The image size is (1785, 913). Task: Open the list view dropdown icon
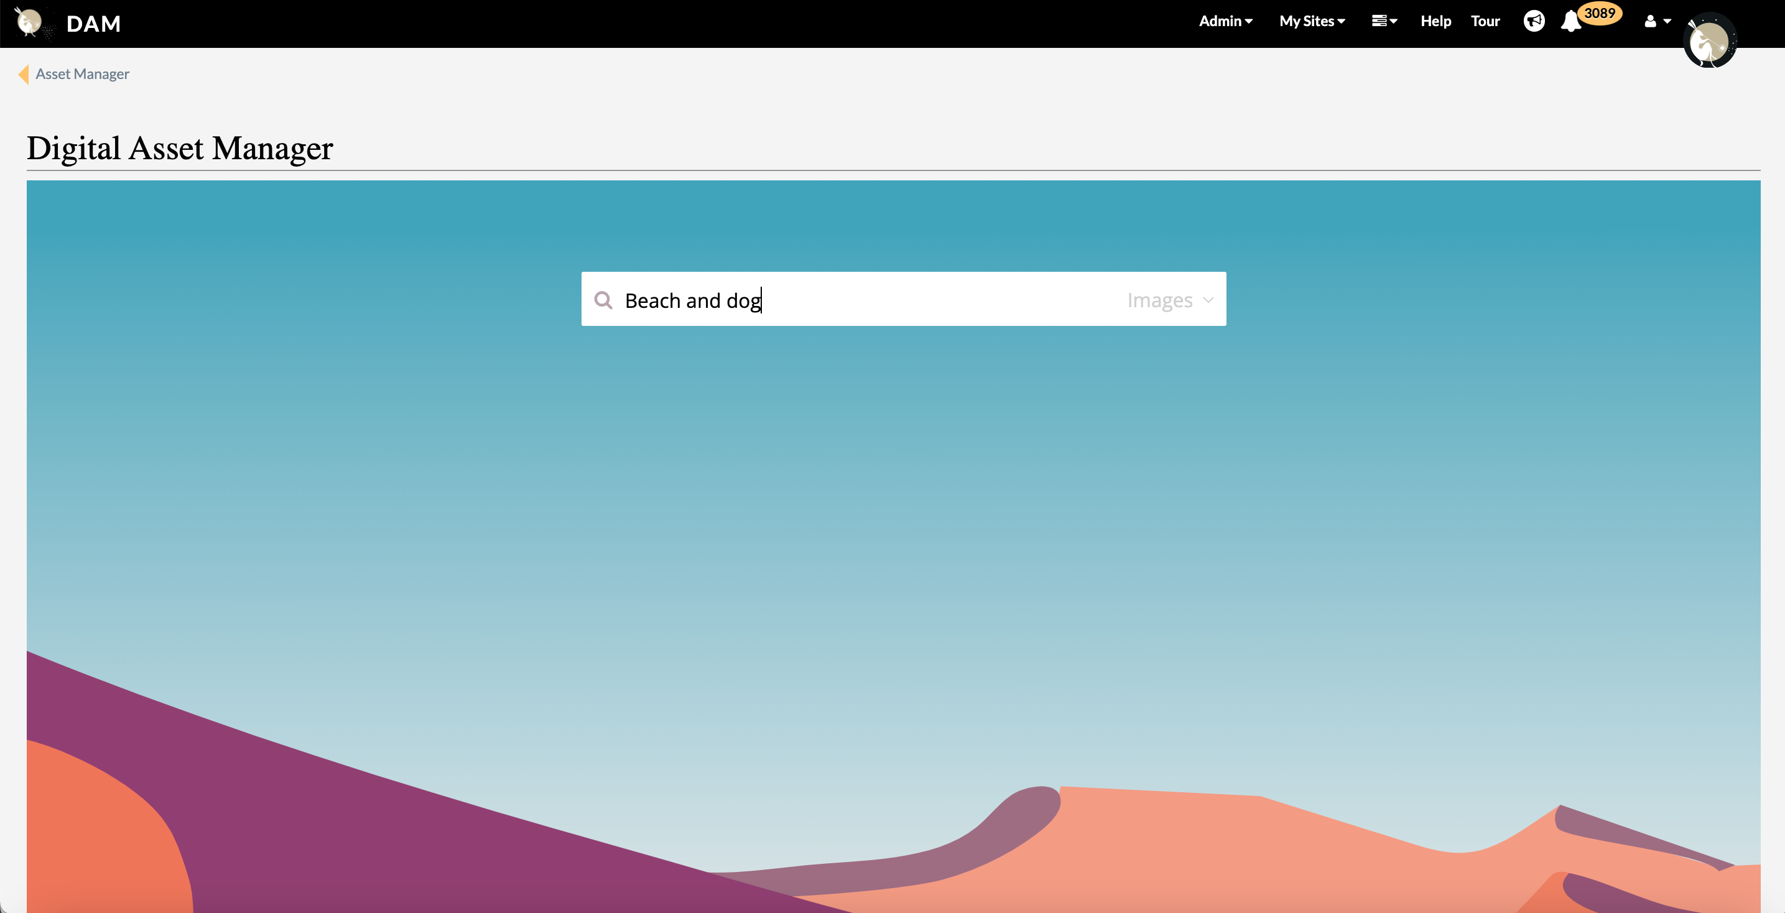tap(1384, 22)
